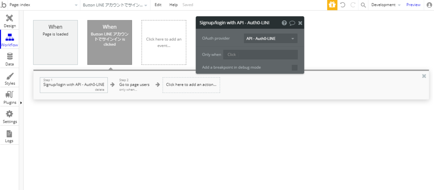
Task: Open the Workflow tab in sidebar
Action: (10, 40)
